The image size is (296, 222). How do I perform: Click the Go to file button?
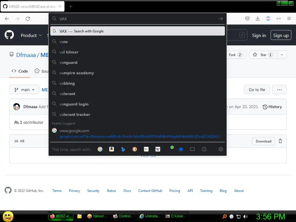coord(257,90)
